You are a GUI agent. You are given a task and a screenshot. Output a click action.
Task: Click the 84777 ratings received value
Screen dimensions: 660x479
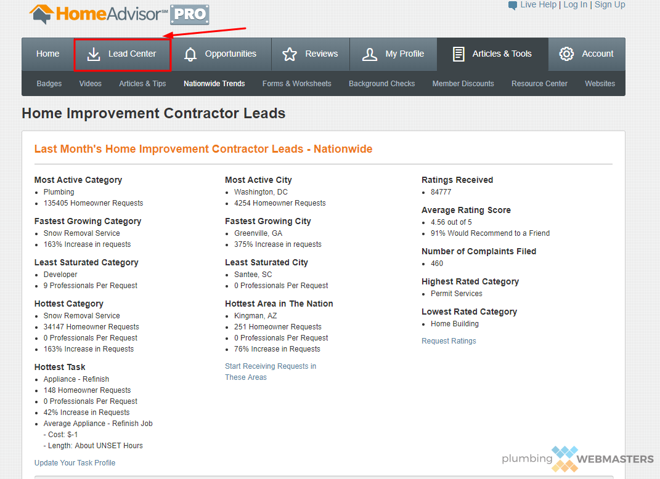(441, 191)
